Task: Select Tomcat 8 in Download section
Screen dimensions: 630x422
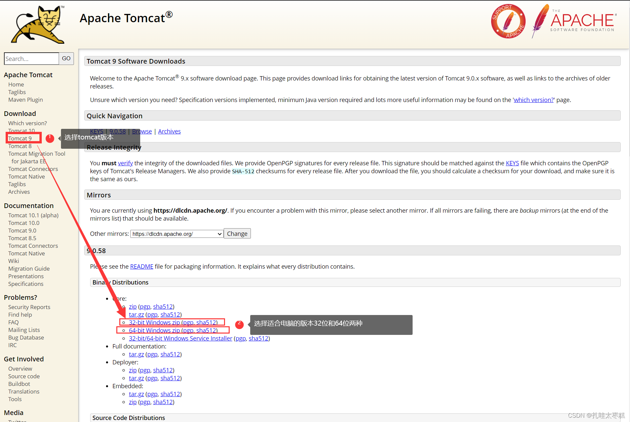Action: coord(20,146)
